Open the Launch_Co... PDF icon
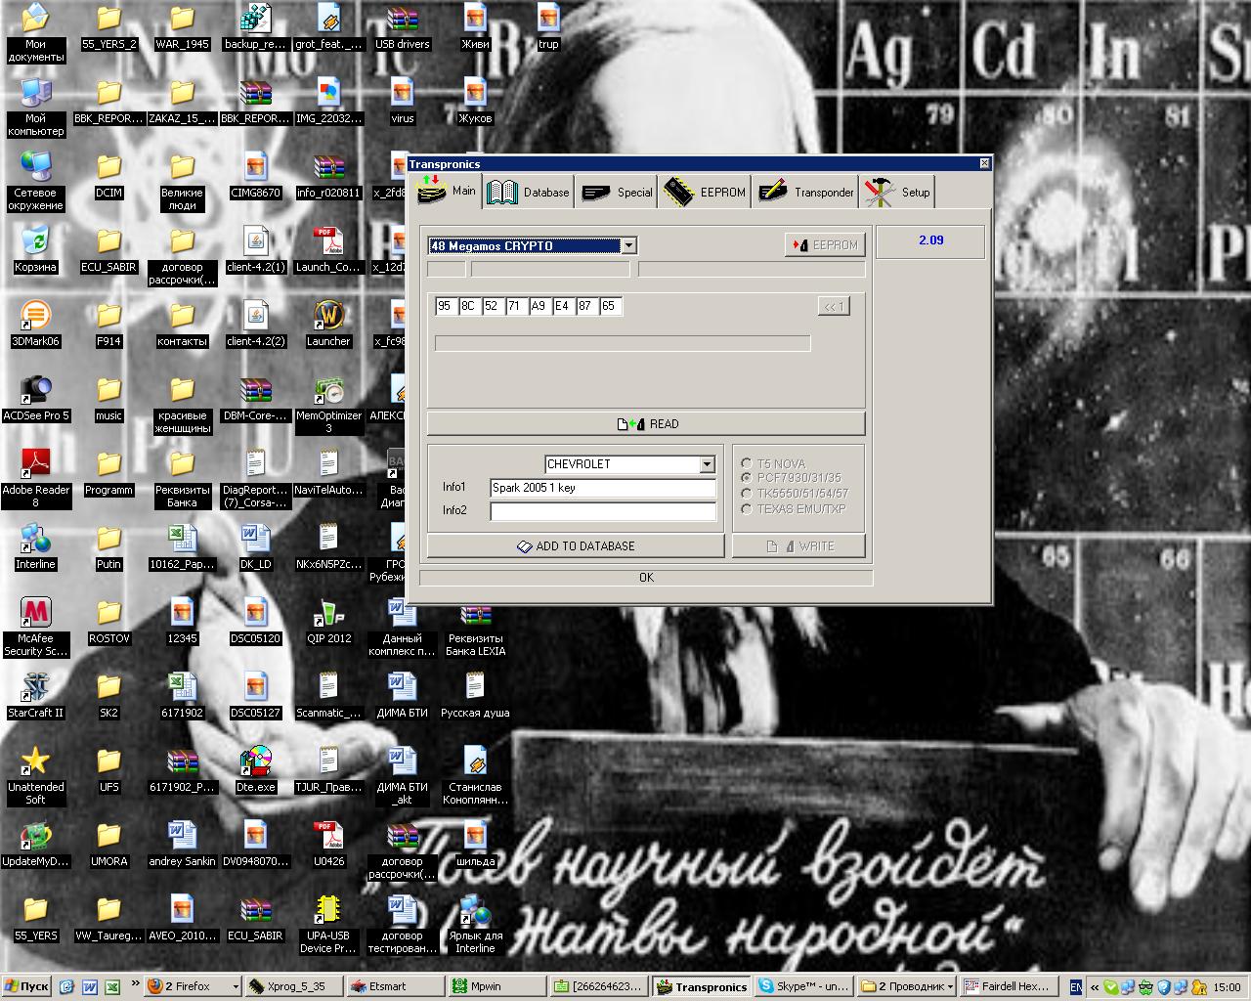 (328, 249)
